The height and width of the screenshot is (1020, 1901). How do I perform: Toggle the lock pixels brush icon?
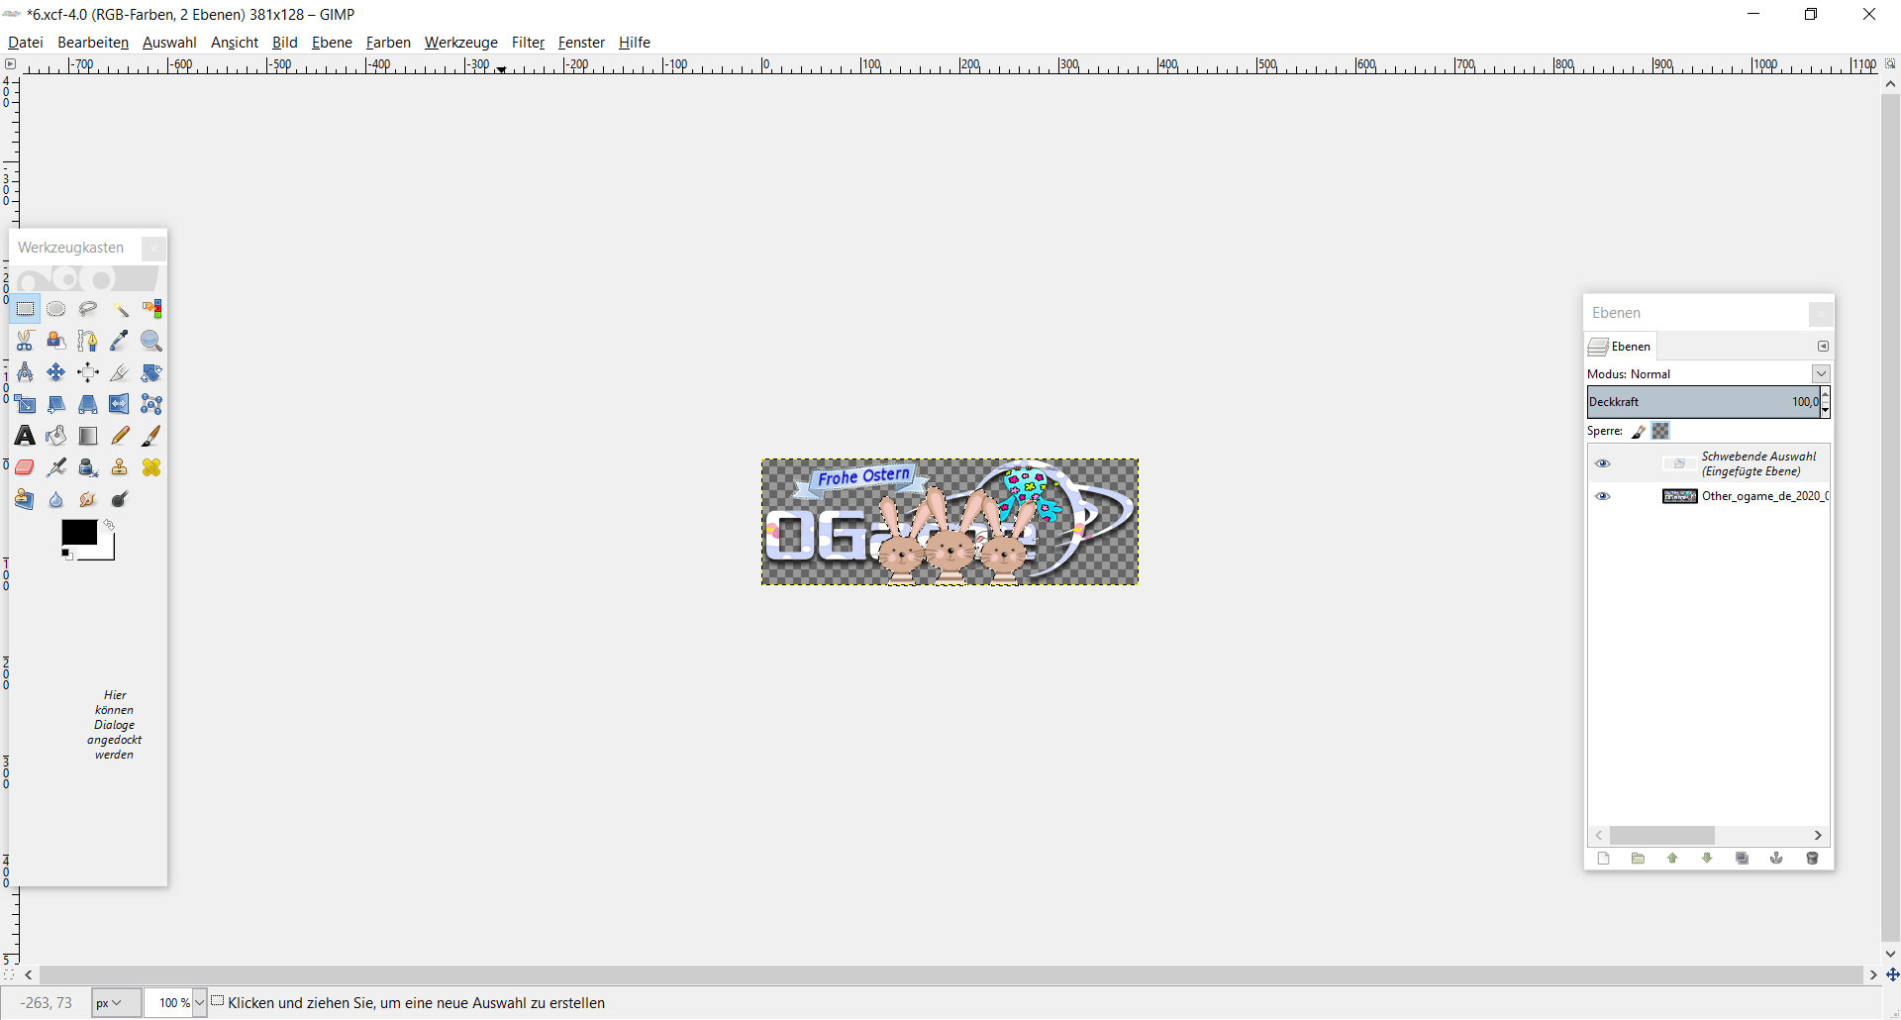tap(1639, 431)
